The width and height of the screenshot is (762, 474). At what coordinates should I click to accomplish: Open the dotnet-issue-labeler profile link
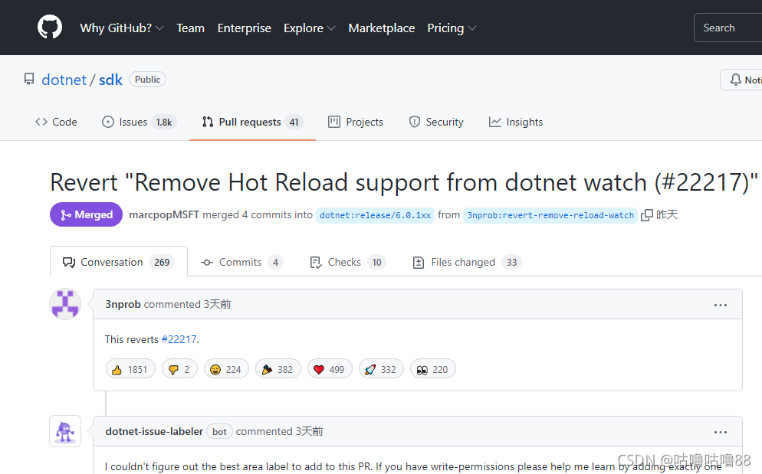pyautogui.click(x=154, y=431)
